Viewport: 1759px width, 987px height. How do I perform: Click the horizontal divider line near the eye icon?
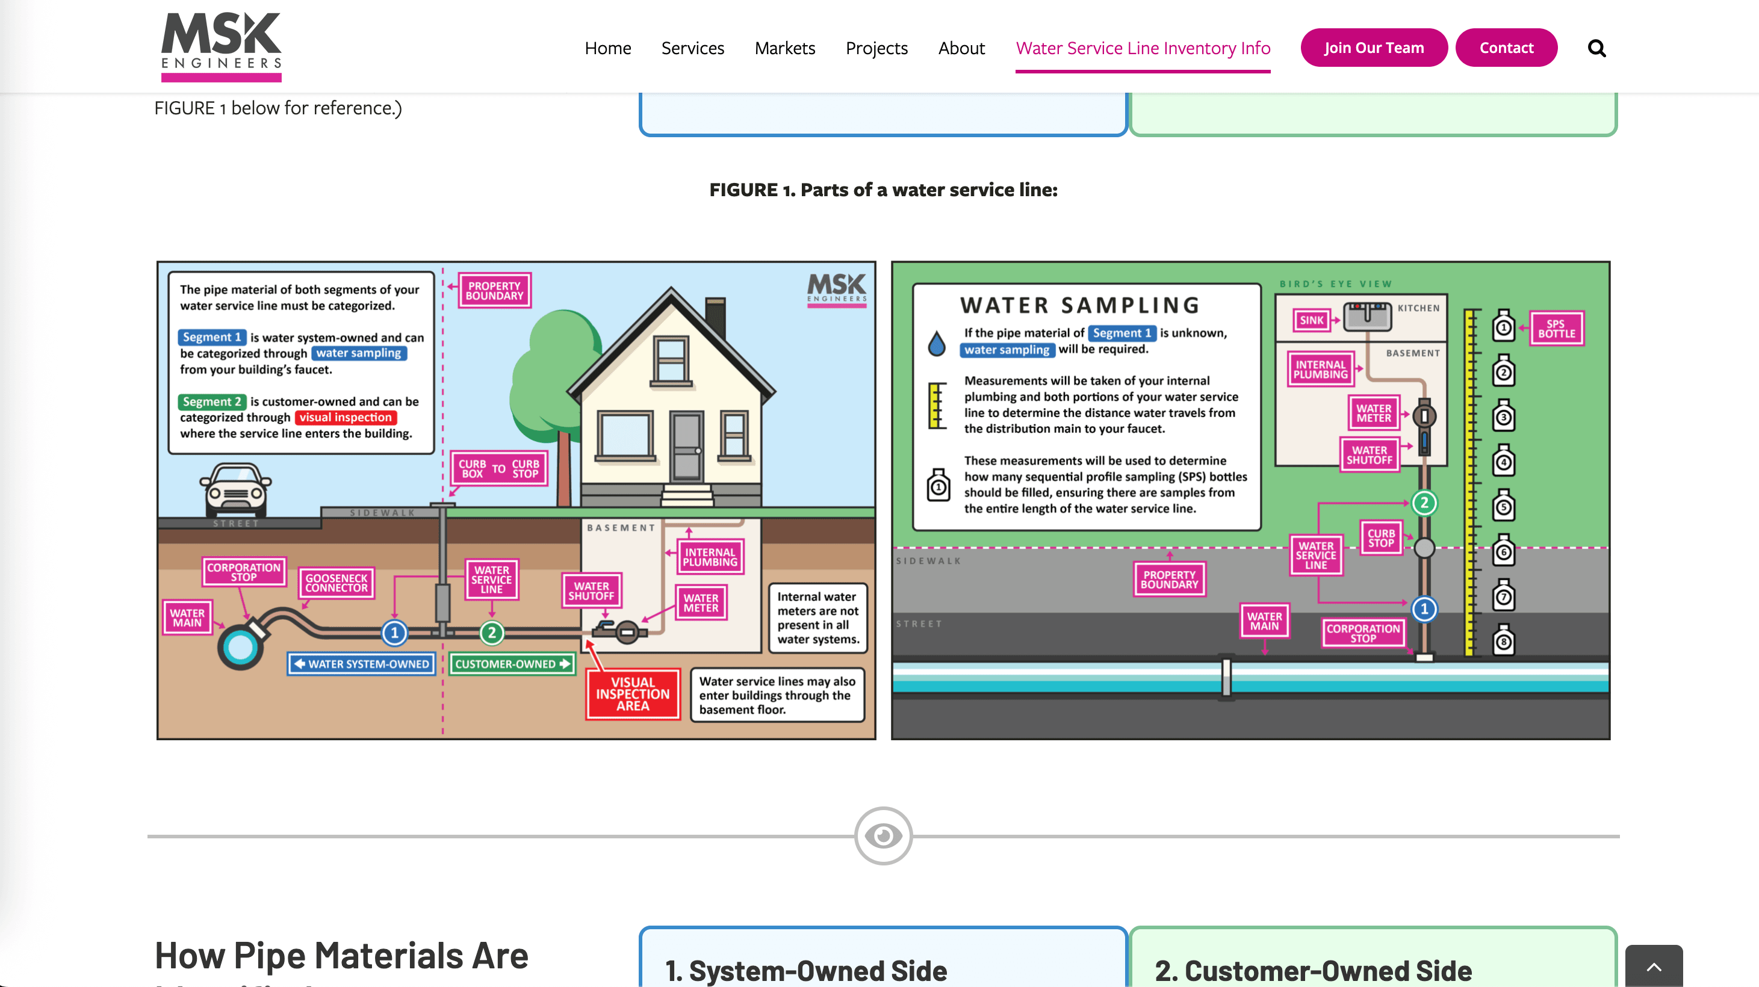(478, 835)
